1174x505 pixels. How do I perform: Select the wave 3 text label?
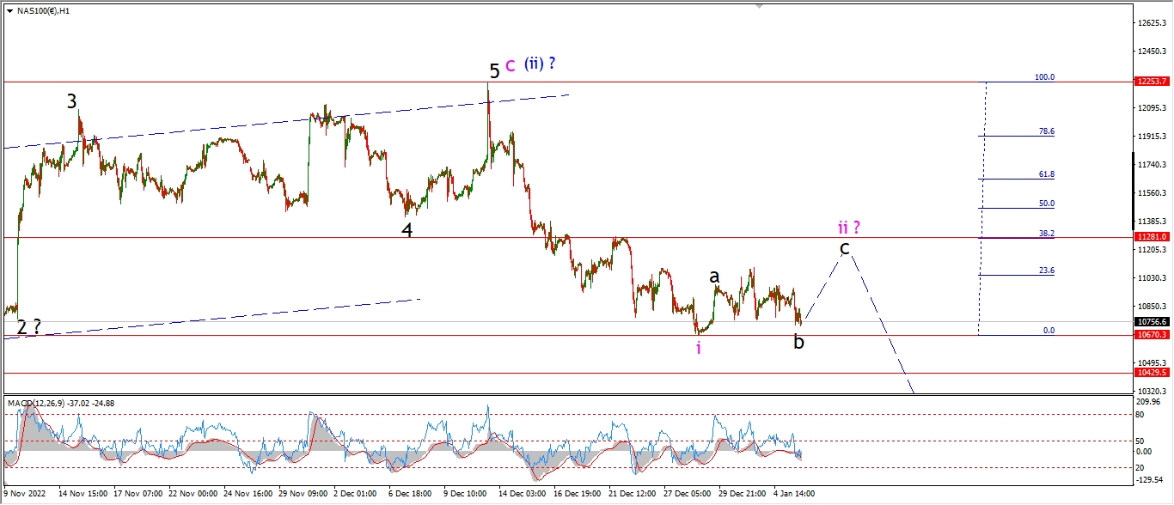pyautogui.click(x=73, y=101)
